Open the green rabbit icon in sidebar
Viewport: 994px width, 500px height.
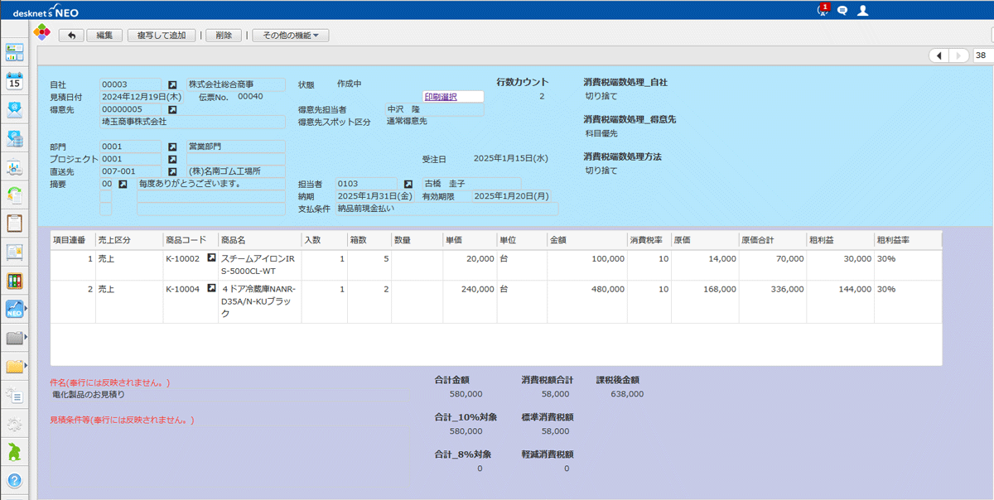coord(14,451)
